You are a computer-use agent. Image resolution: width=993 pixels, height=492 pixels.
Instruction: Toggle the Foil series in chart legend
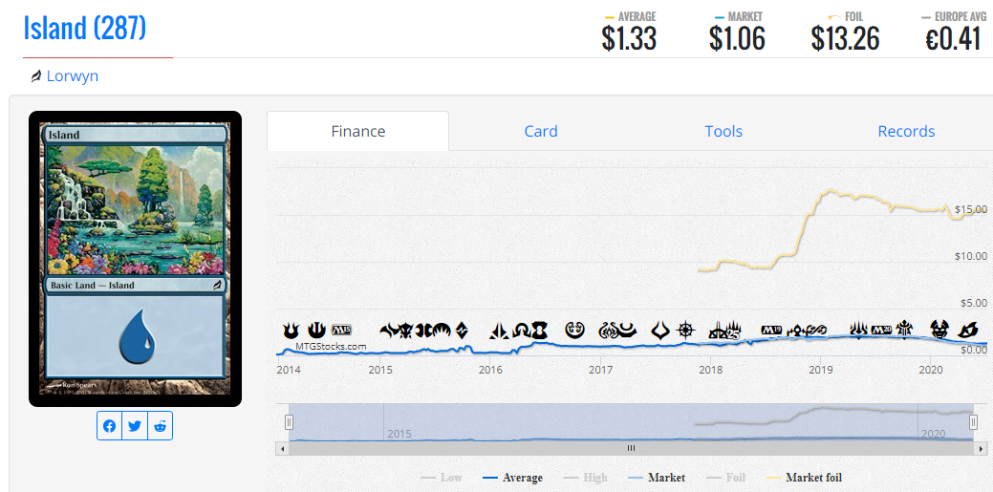725,478
